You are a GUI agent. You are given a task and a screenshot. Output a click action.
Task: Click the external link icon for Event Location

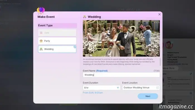(x=157, y=88)
